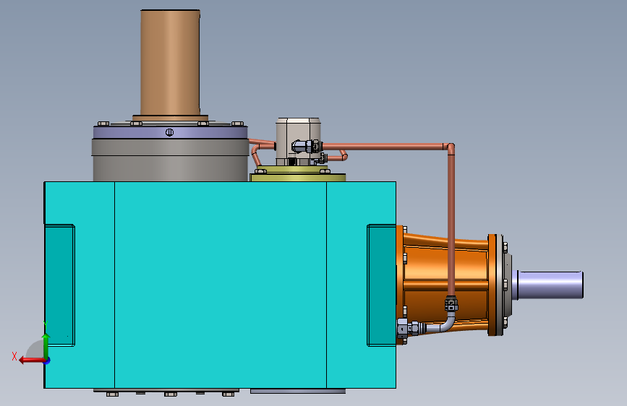Select the orange bell housing on the right
This screenshot has width=627, height=406.
446,285
